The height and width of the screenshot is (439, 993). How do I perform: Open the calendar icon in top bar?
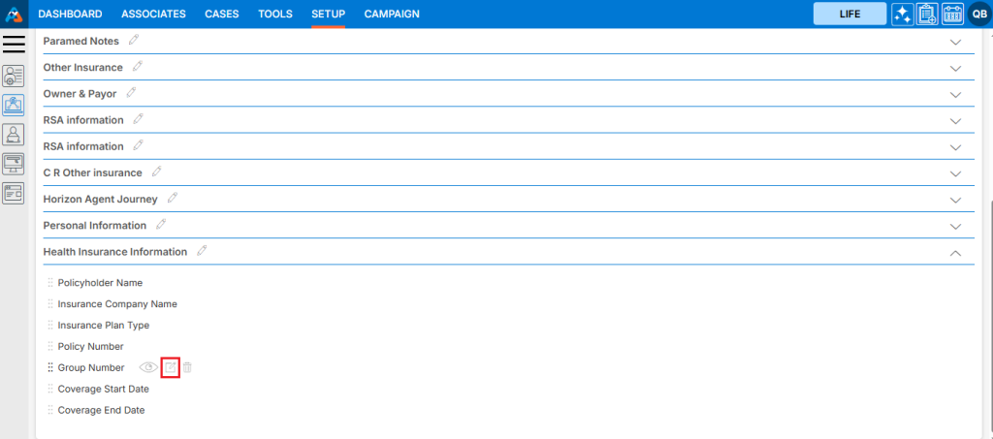(951, 15)
